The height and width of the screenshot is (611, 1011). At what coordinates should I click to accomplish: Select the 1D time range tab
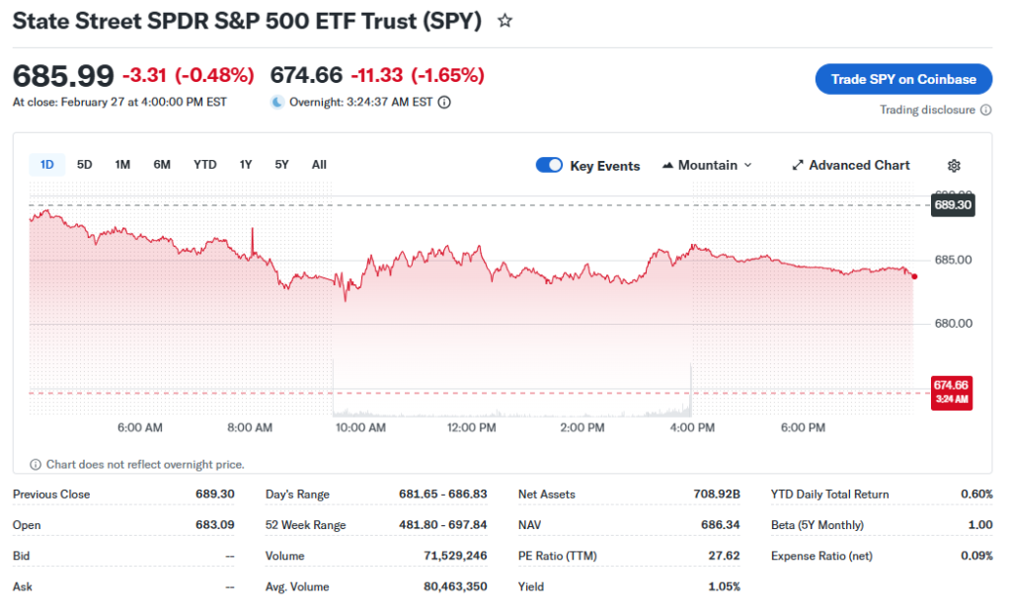47,165
